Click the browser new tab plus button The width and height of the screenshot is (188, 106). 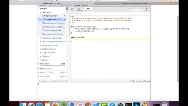tap(177, 4)
